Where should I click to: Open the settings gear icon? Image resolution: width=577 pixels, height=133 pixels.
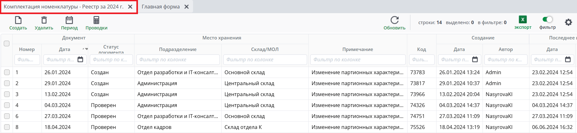tap(568, 22)
